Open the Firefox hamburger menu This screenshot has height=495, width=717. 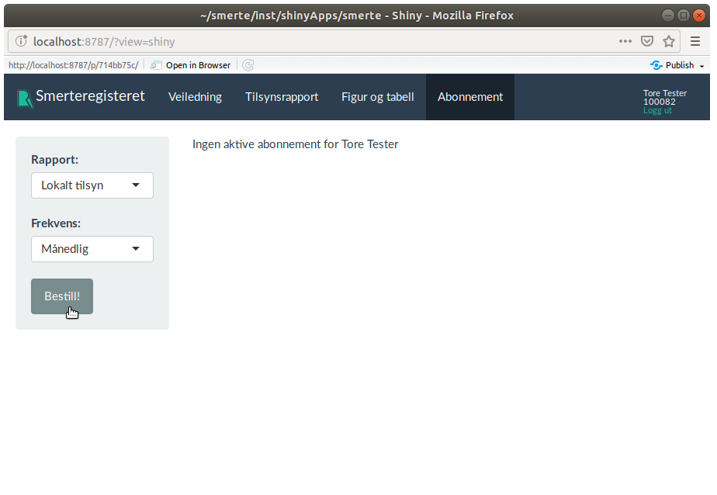pos(695,41)
